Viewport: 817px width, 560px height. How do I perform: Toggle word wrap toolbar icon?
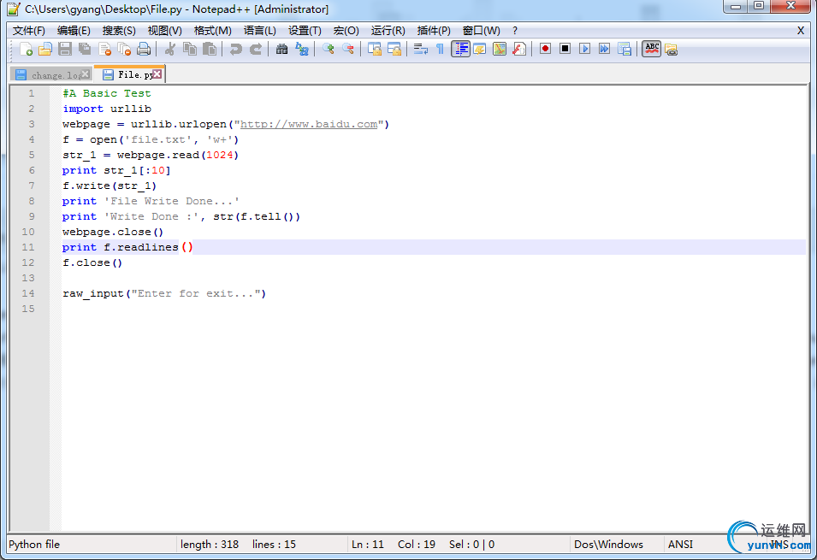tap(420, 50)
